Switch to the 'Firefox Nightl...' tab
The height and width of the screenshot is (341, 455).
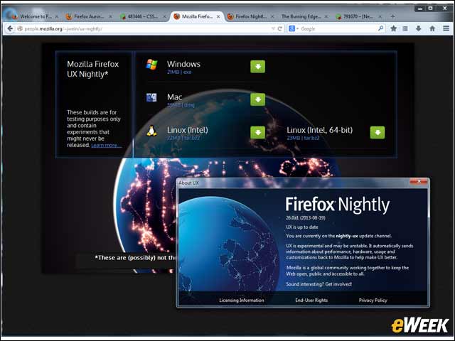250,16
